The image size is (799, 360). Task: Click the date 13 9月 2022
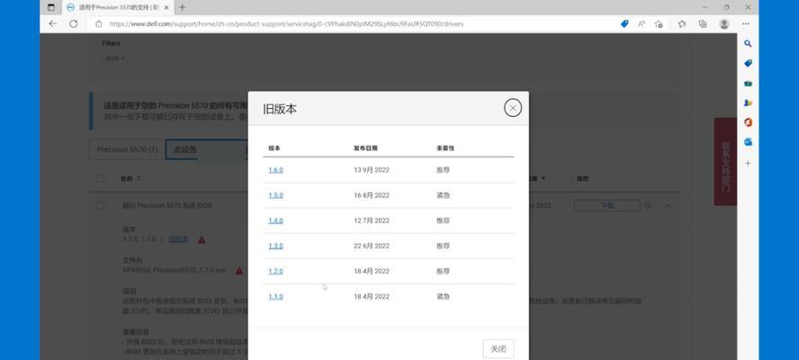click(372, 170)
